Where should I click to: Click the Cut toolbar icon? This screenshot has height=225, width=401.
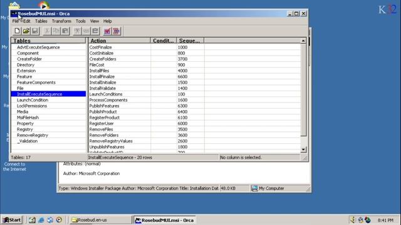click(47, 31)
